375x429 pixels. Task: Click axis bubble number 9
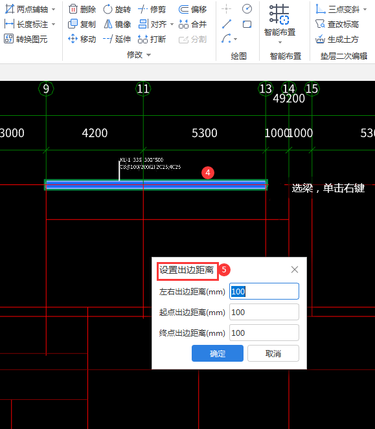click(46, 89)
